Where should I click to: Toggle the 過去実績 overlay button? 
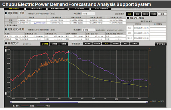point(87,44)
